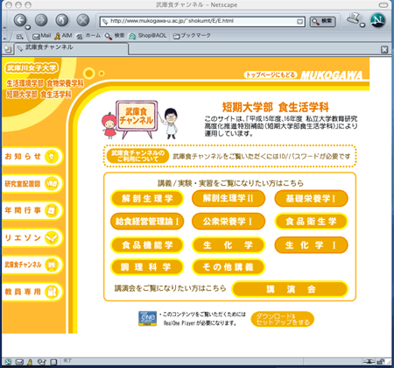Click into the URL address field
The width and height of the screenshot is (394, 368).
click(202, 21)
